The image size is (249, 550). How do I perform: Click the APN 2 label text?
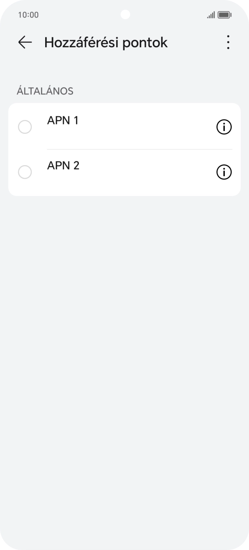coord(63,166)
